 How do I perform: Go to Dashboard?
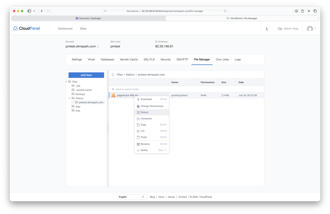click(65, 29)
